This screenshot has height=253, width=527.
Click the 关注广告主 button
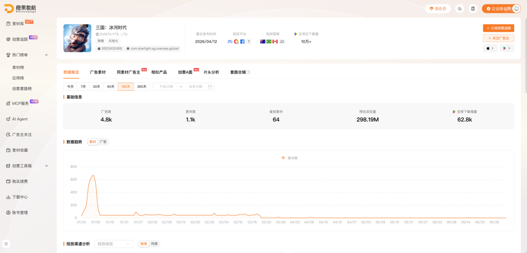pyautogui.click(x=498, y=38)
